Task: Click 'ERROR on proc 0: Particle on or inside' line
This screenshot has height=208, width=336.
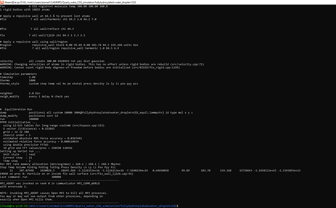Action: [x=67, y=174]
